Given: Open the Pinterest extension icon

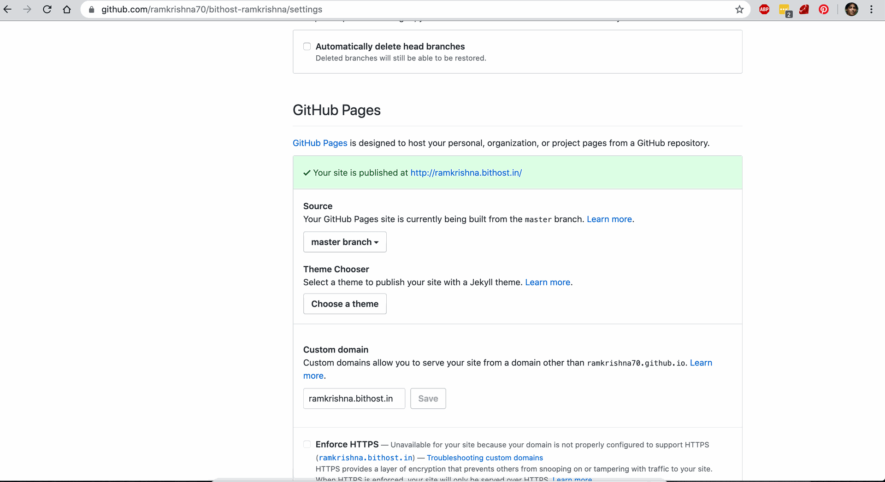Looking at the screenshot, I should pyautogui.click(x=824, y=9).
